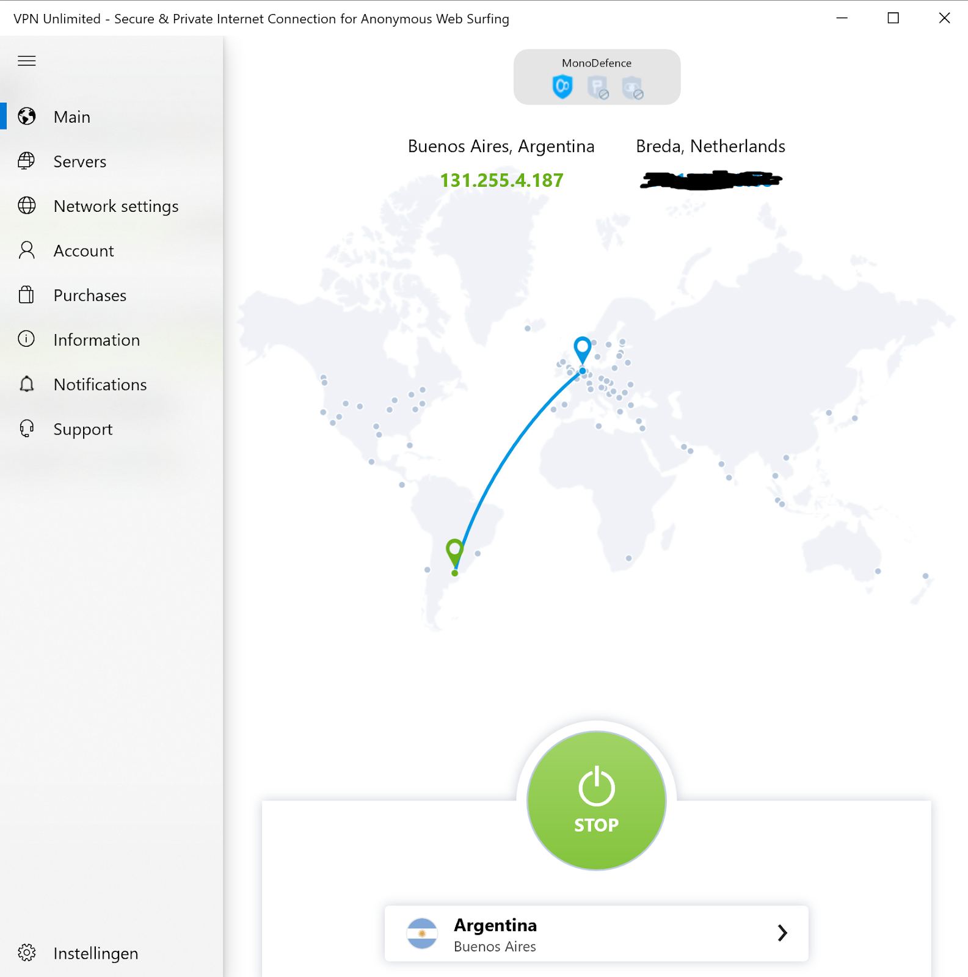Open the Purchases menu item
Screen dimensions: 968x977
click(x=112, y=295)
